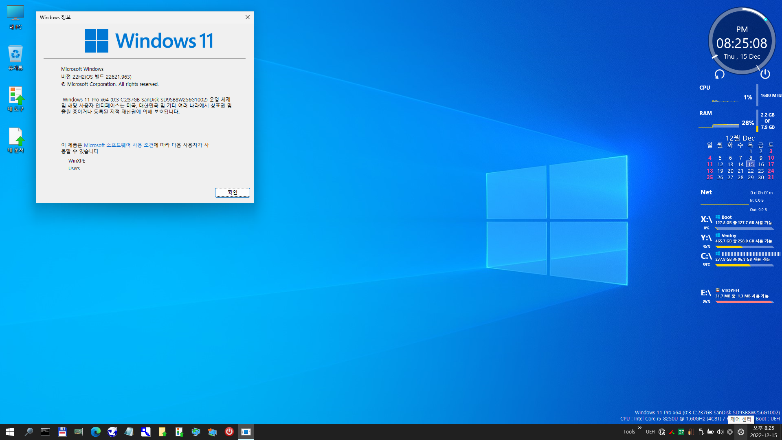Open the blue floppy disk taskbar icon
The height and width of the screenshot is (440, 782).
point(62,432)
